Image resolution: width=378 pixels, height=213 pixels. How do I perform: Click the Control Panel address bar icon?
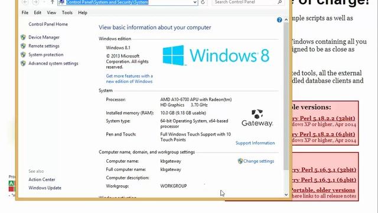click(x=61, y=2)
